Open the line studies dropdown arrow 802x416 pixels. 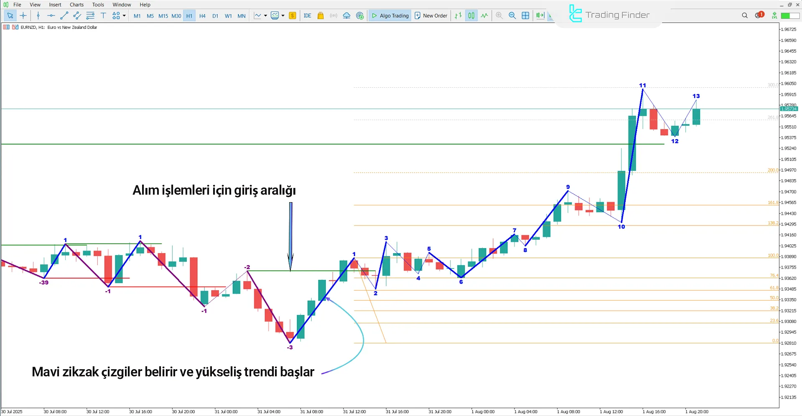pos(265,15)
